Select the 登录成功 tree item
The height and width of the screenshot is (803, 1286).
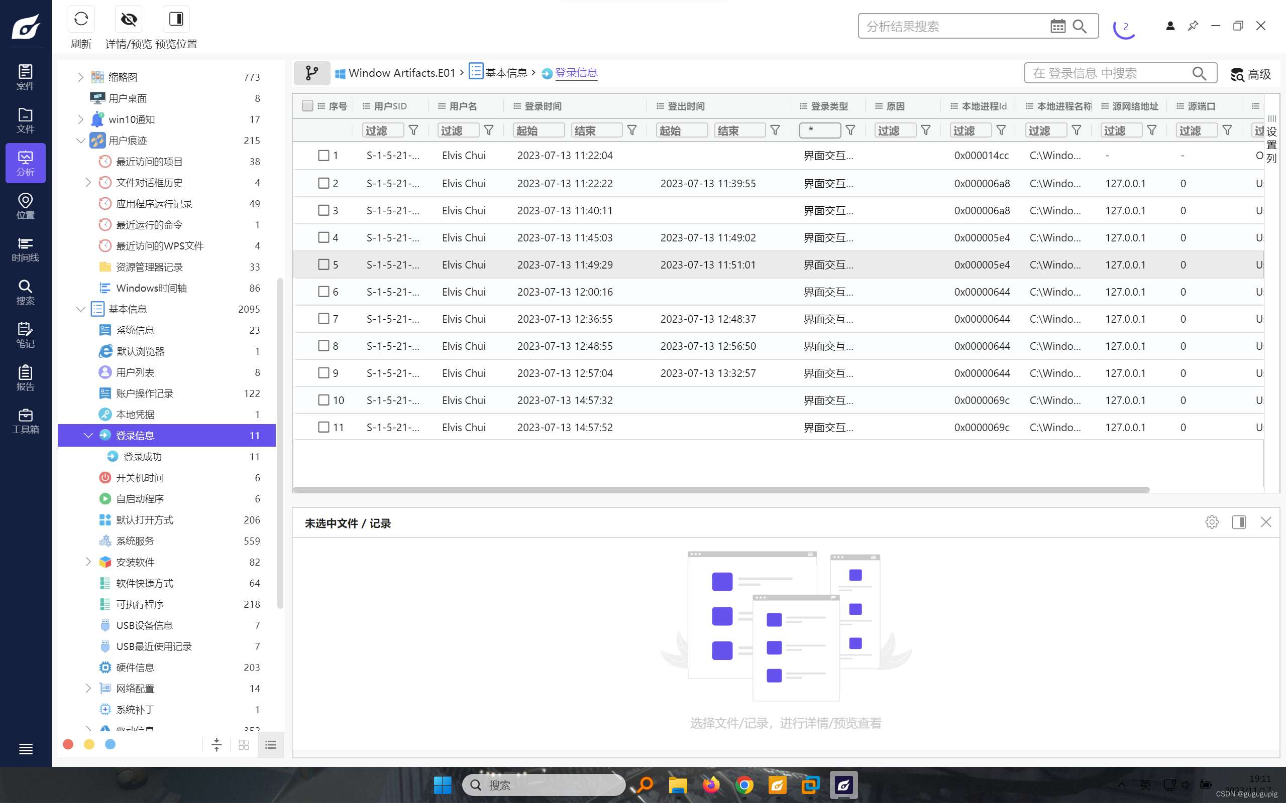coord(143,457)
